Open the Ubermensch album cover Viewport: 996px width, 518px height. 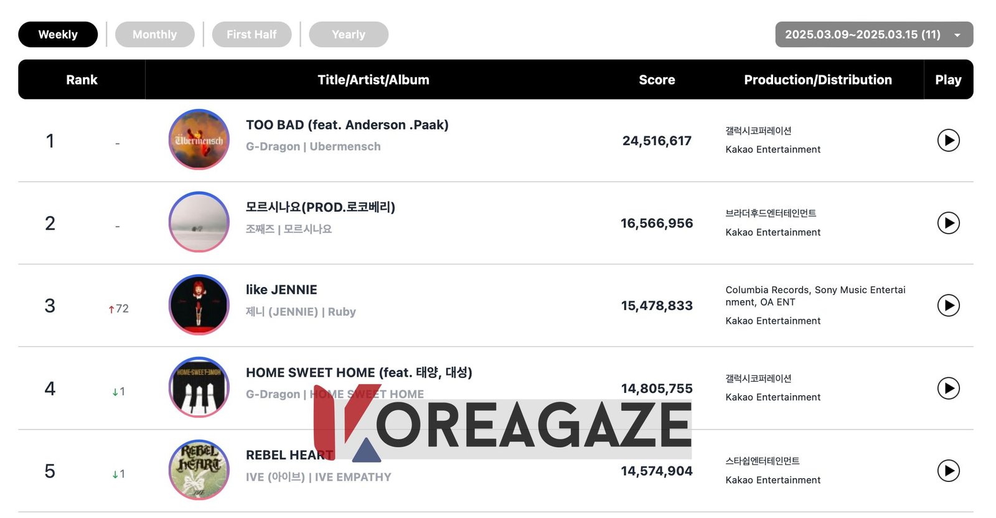199,139
